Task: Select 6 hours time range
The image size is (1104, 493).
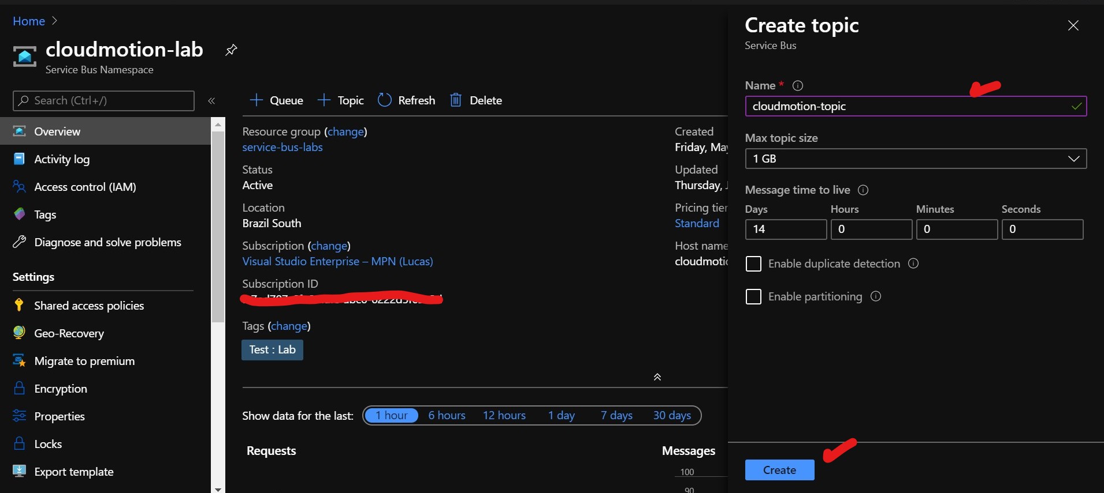Action: 447,415
